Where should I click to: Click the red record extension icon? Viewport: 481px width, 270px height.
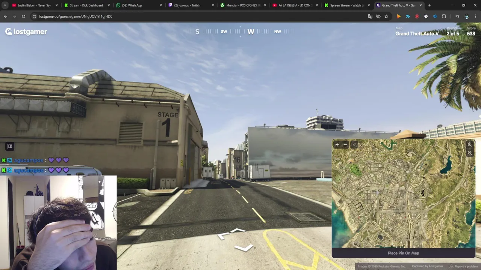coord(417,16)
